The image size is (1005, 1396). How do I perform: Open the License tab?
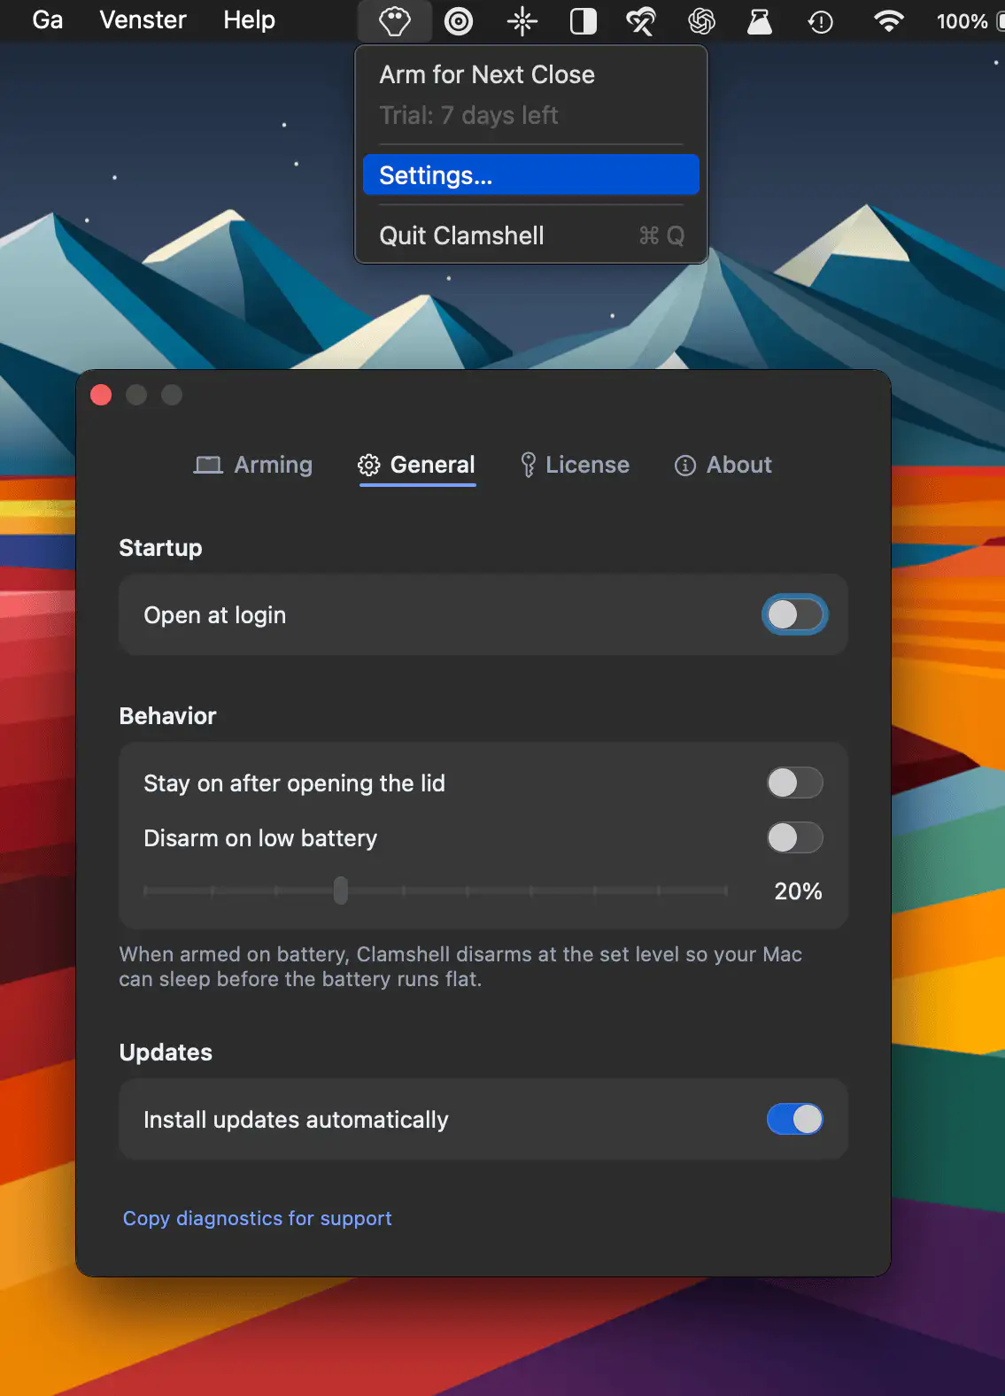[x=576, y=465]
